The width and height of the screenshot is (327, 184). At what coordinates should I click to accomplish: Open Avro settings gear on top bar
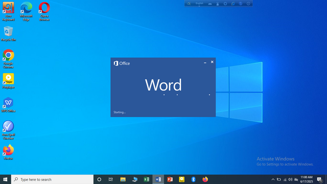click(x=225, y=4)
